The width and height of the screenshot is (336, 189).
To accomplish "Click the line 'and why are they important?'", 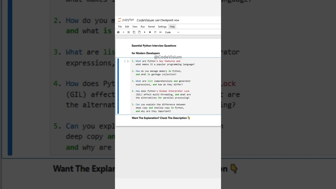I will point(153,111).
